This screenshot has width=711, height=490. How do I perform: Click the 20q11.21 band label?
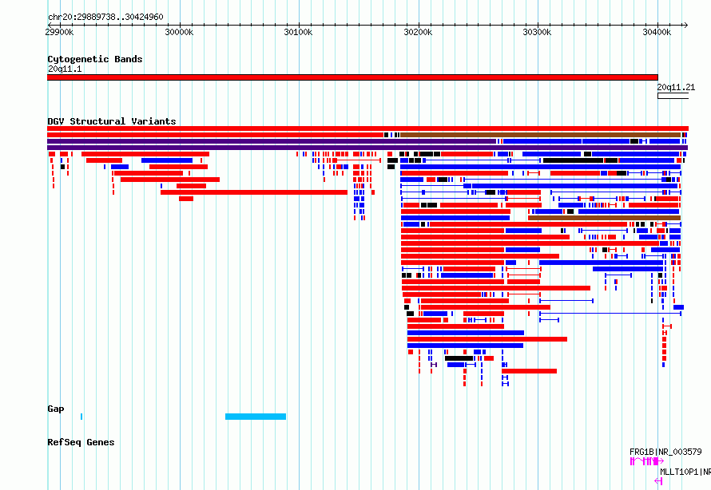[x=676, y=87]
